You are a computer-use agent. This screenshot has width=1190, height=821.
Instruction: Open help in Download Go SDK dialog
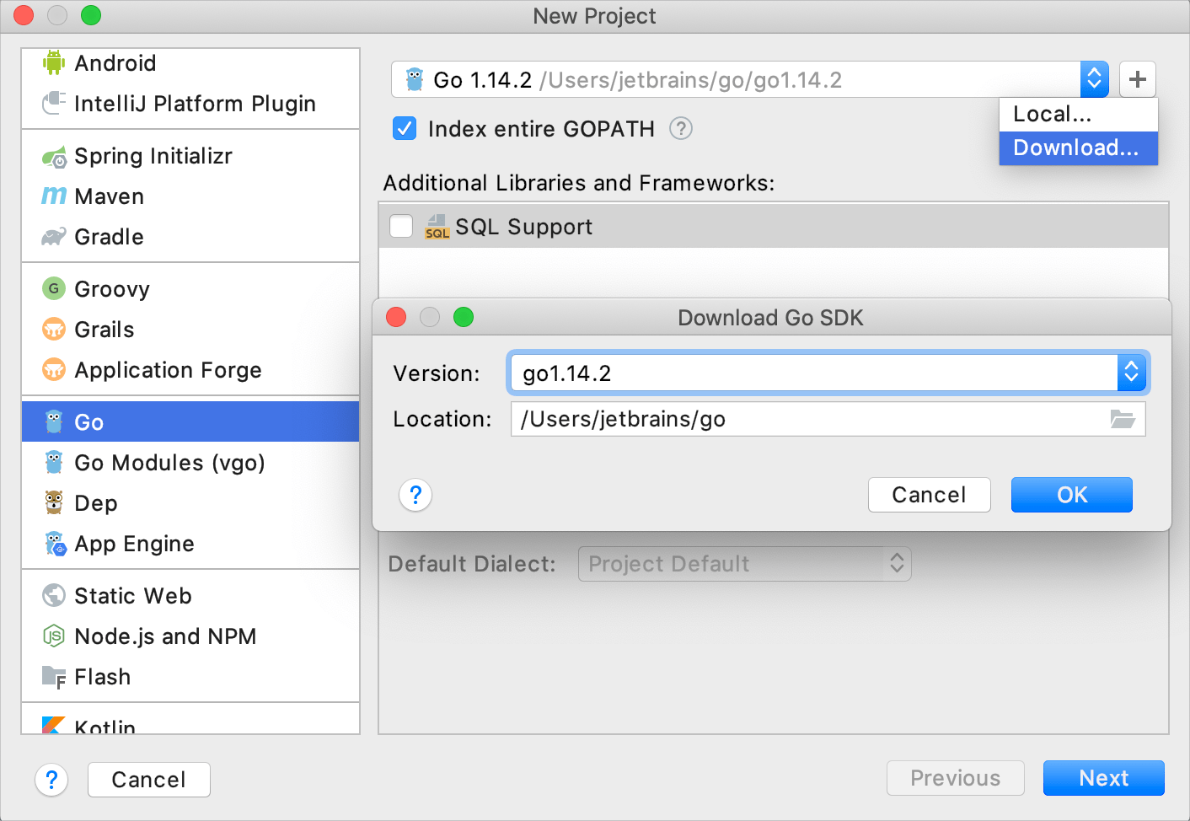(x=415, y=495)
